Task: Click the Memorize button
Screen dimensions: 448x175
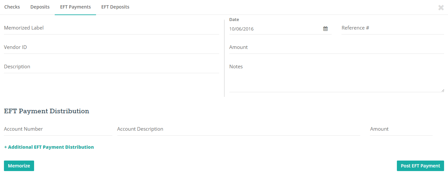Action: [19, 166]
